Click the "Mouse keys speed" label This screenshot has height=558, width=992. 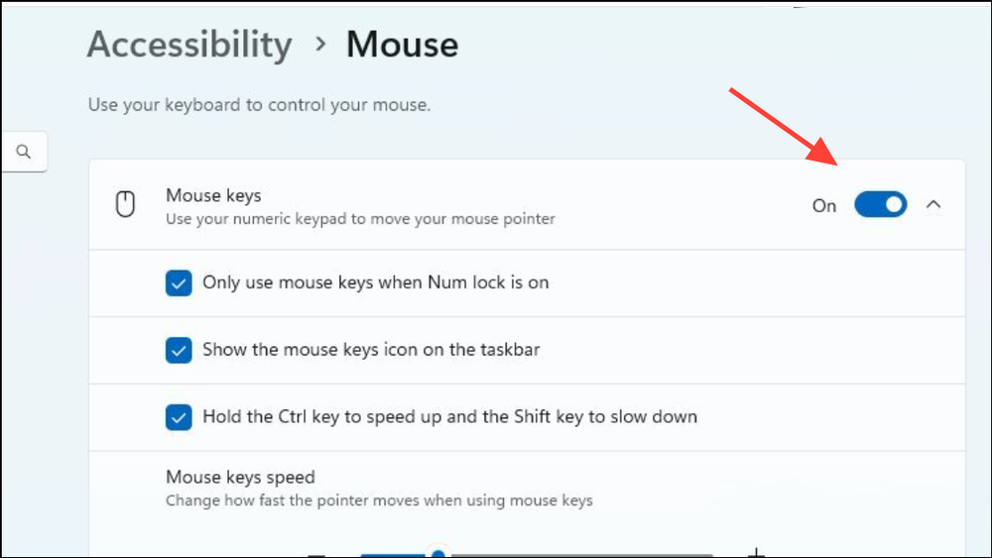point(240,478)
